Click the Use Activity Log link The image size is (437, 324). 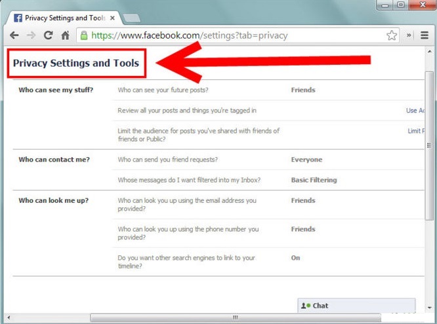(415, 111)
